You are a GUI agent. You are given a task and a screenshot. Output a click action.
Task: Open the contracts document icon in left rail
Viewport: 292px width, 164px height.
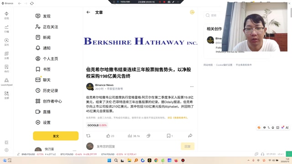pyautogui.click(x=6, y=67)
